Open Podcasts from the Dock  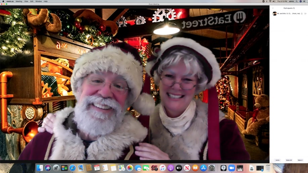point(171,168)
